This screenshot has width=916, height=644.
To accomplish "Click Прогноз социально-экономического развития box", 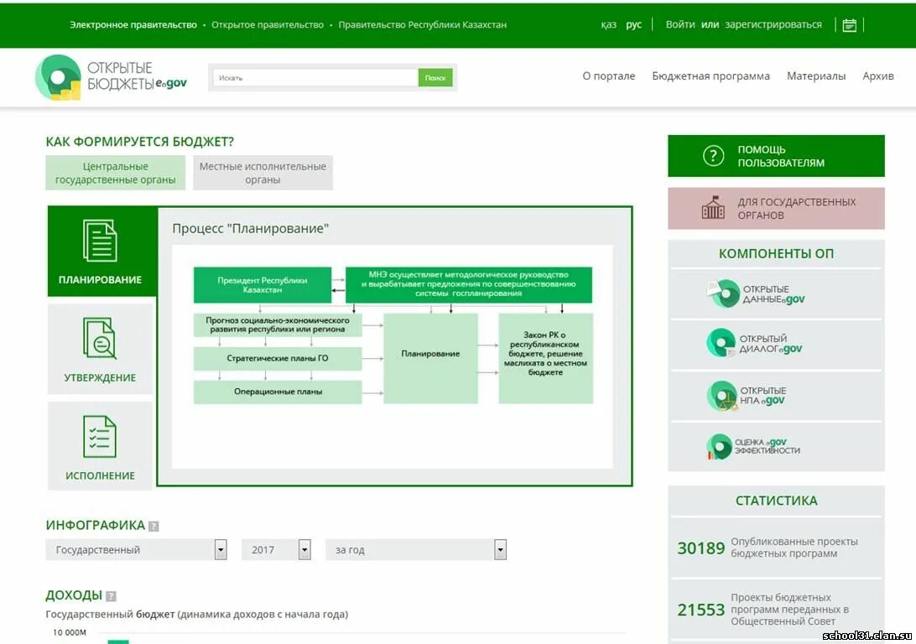I will coord(278,325).
